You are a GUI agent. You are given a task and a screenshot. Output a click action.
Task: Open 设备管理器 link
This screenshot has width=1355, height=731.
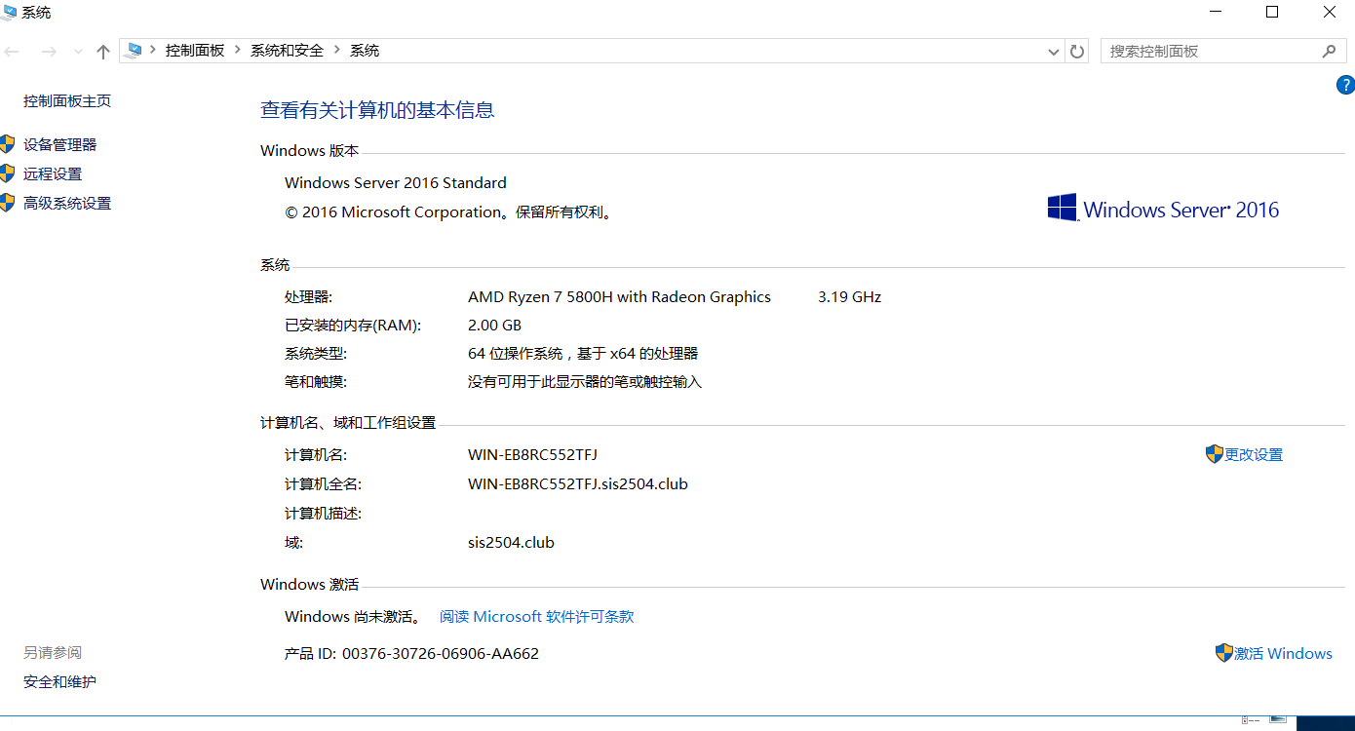[x=59, y=145]
